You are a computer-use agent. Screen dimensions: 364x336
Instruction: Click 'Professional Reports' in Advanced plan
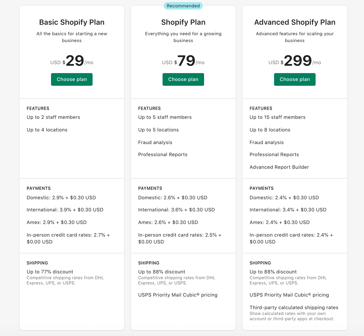[x=274, y=155]
